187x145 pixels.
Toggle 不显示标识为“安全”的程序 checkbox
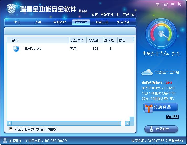coord(11,129)
